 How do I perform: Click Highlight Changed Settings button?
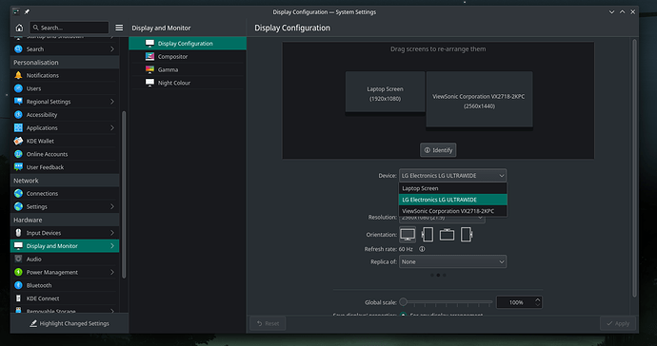coord(70,323)
